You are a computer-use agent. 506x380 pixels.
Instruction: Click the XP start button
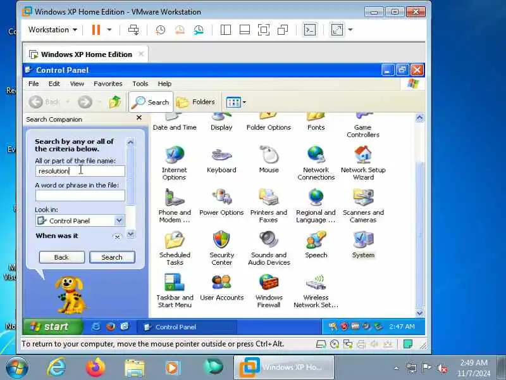(52, 327)
